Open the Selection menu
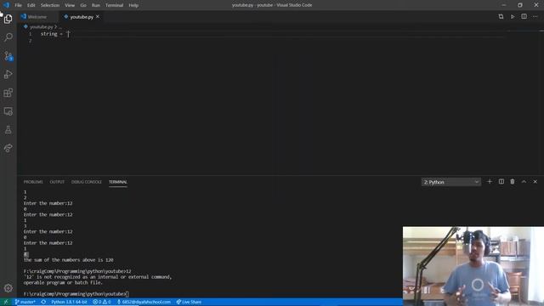Image resolution: width=544 pixels, height=306 pixels. [50, 5]
